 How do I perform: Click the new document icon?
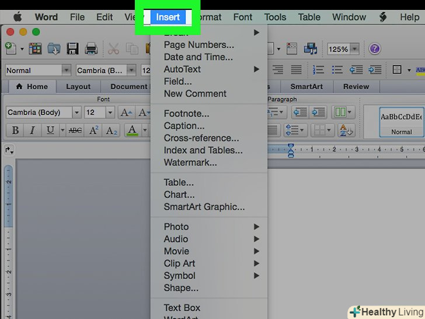11,48
